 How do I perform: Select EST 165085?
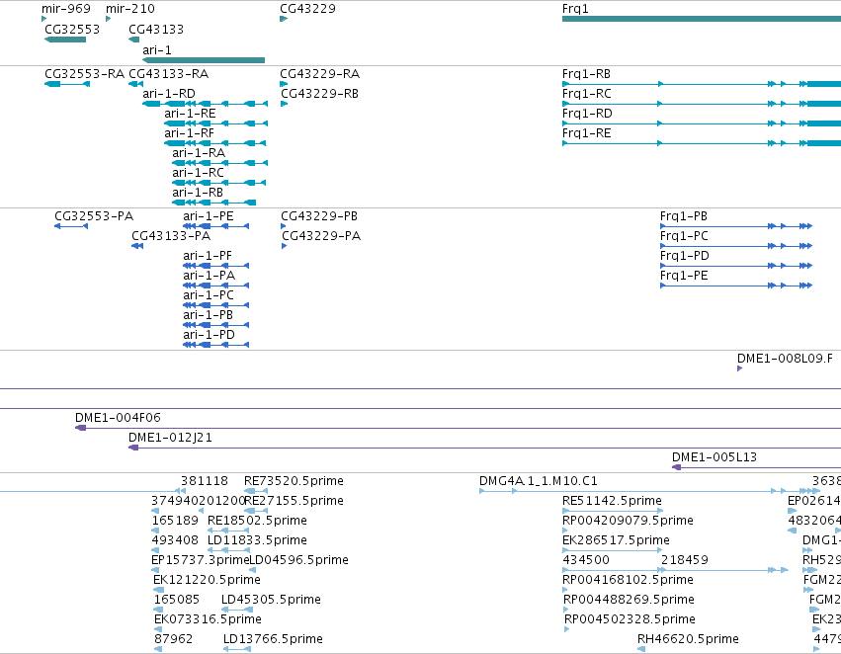(158, 610)
